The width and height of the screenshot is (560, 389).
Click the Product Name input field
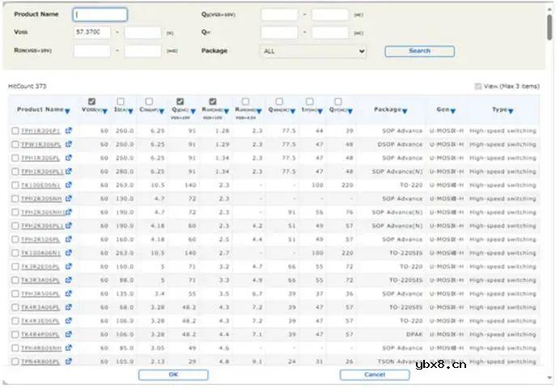point(100,15)
